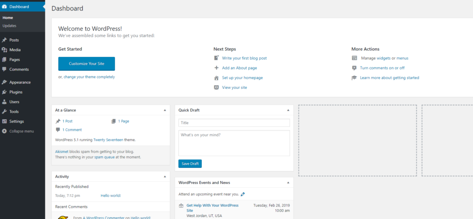Screen dimensions: 473x219
Task: Click Turn comments on or off link
Action: coord(382,68)
